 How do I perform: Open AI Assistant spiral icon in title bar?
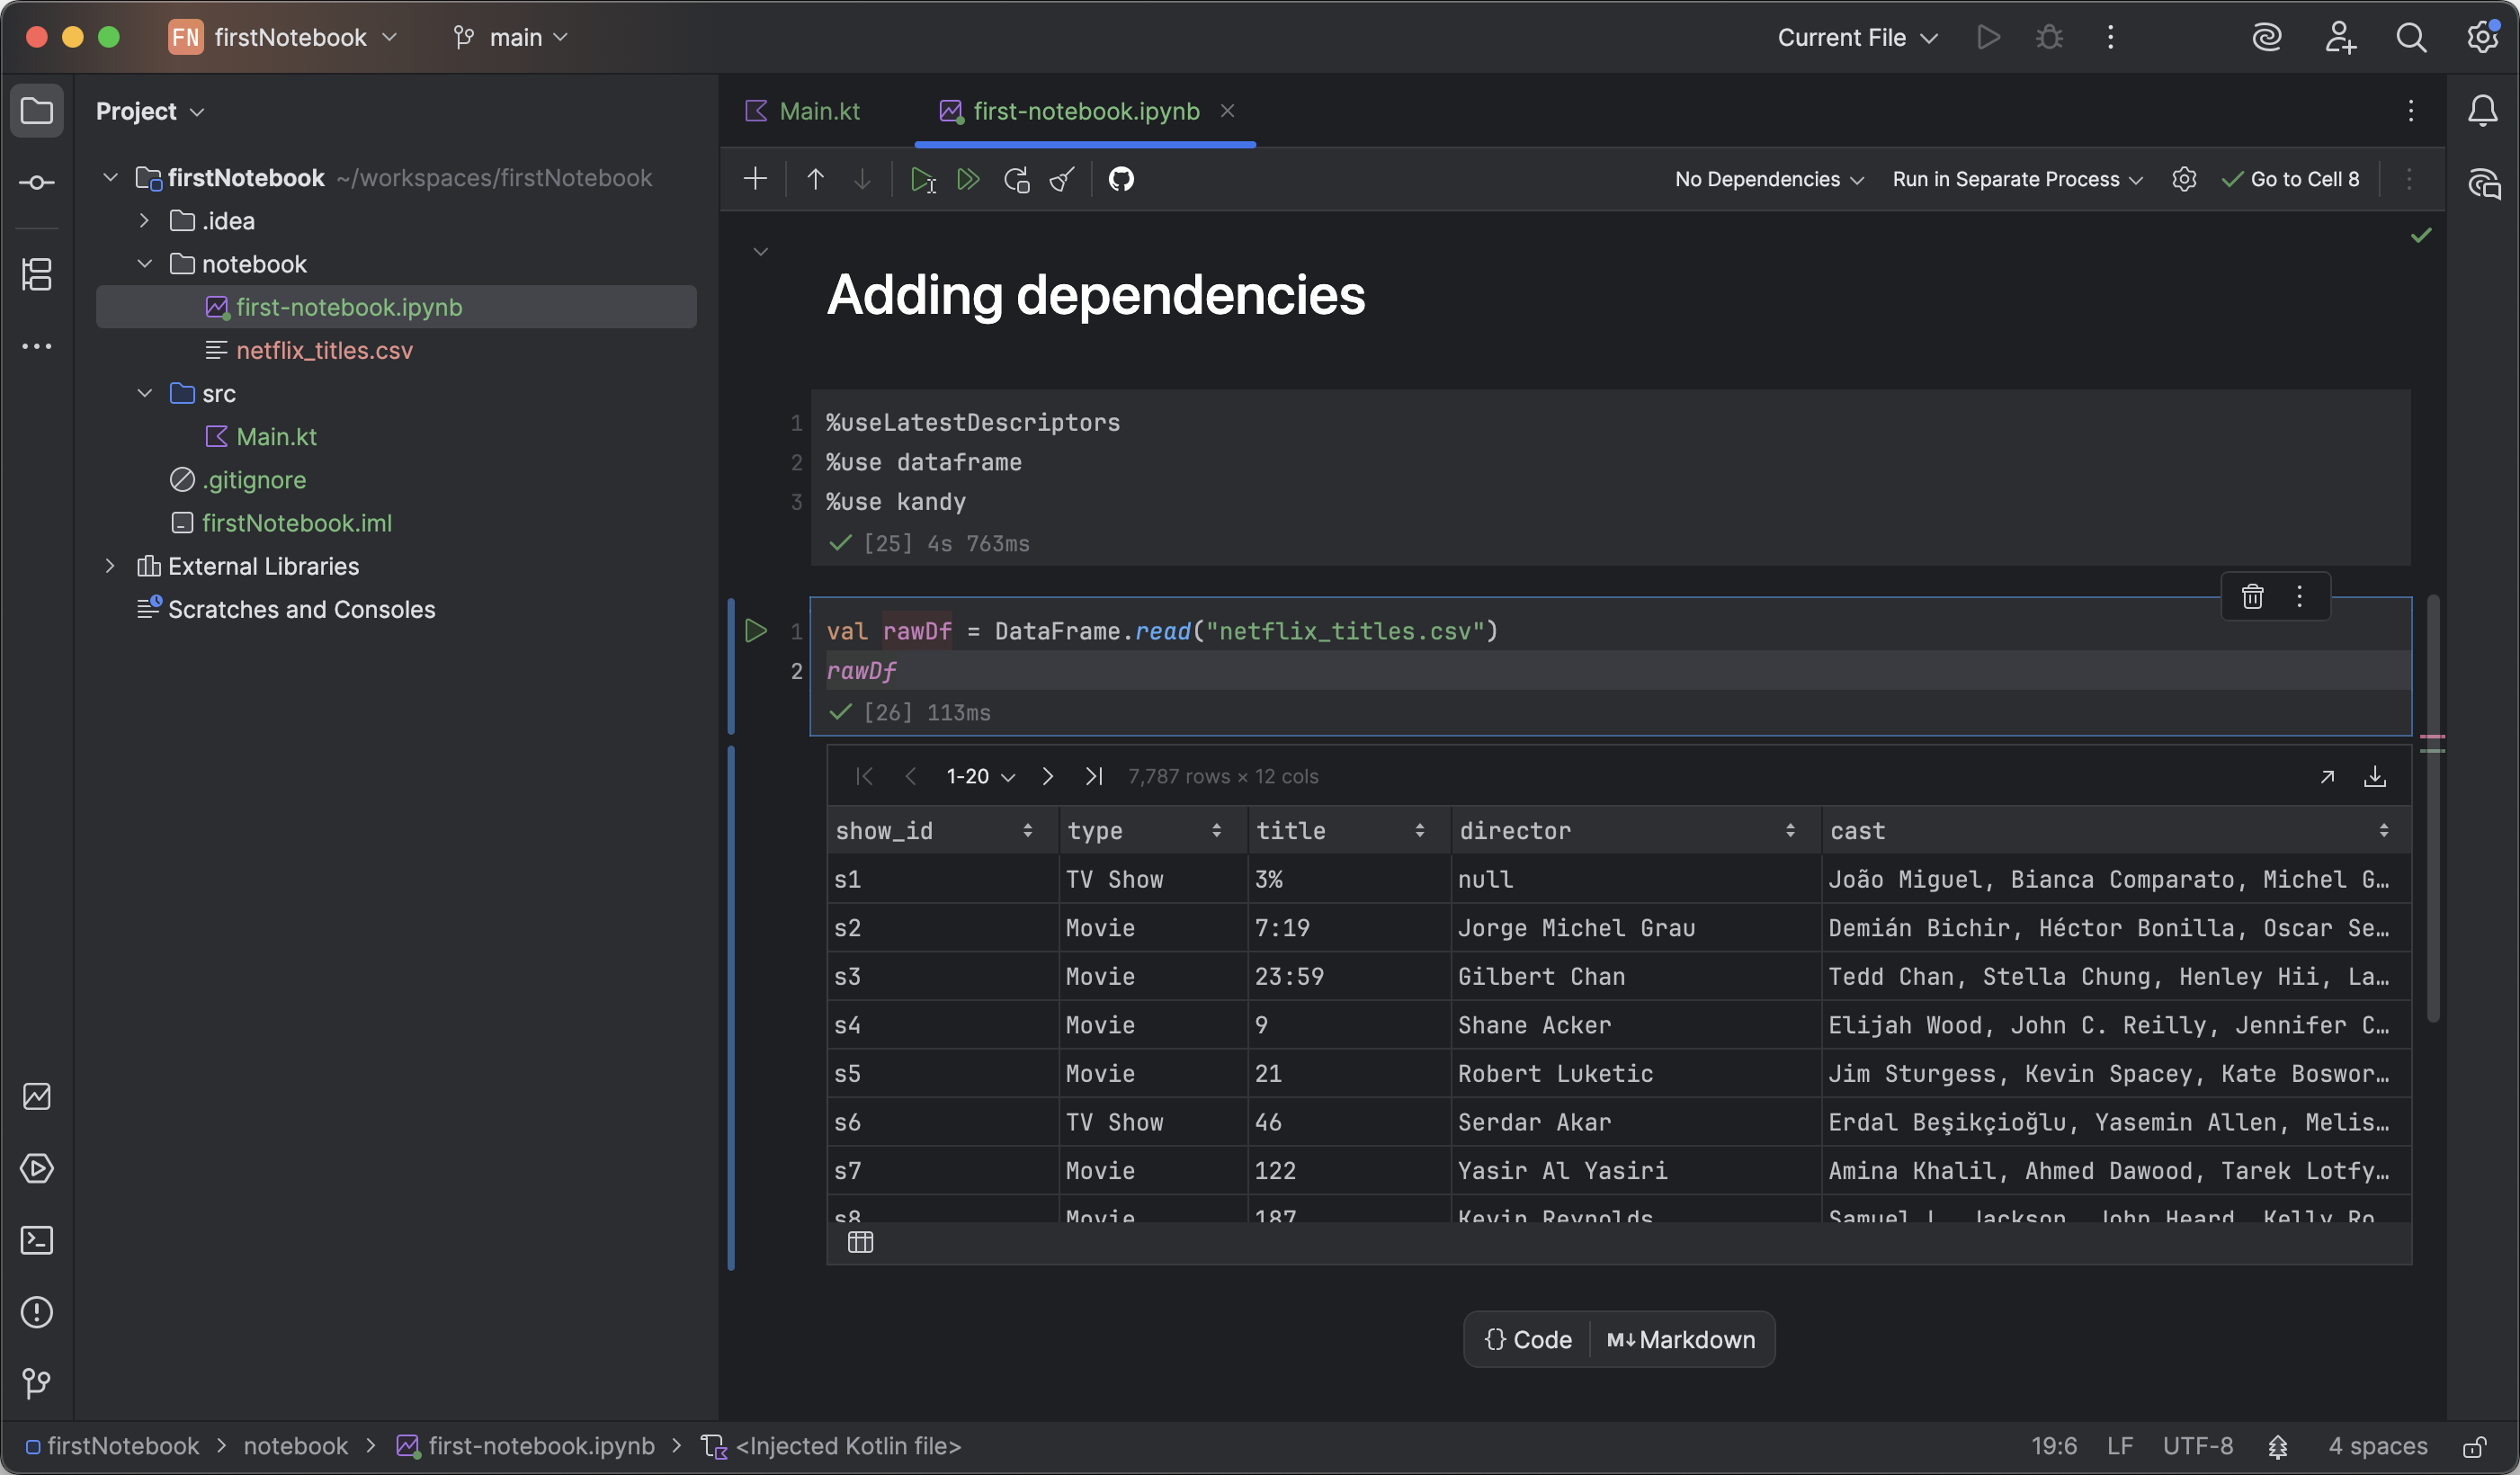tap(2266, 37)
